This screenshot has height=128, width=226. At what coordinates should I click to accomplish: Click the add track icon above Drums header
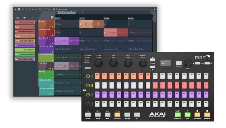[x=52, y=17]
